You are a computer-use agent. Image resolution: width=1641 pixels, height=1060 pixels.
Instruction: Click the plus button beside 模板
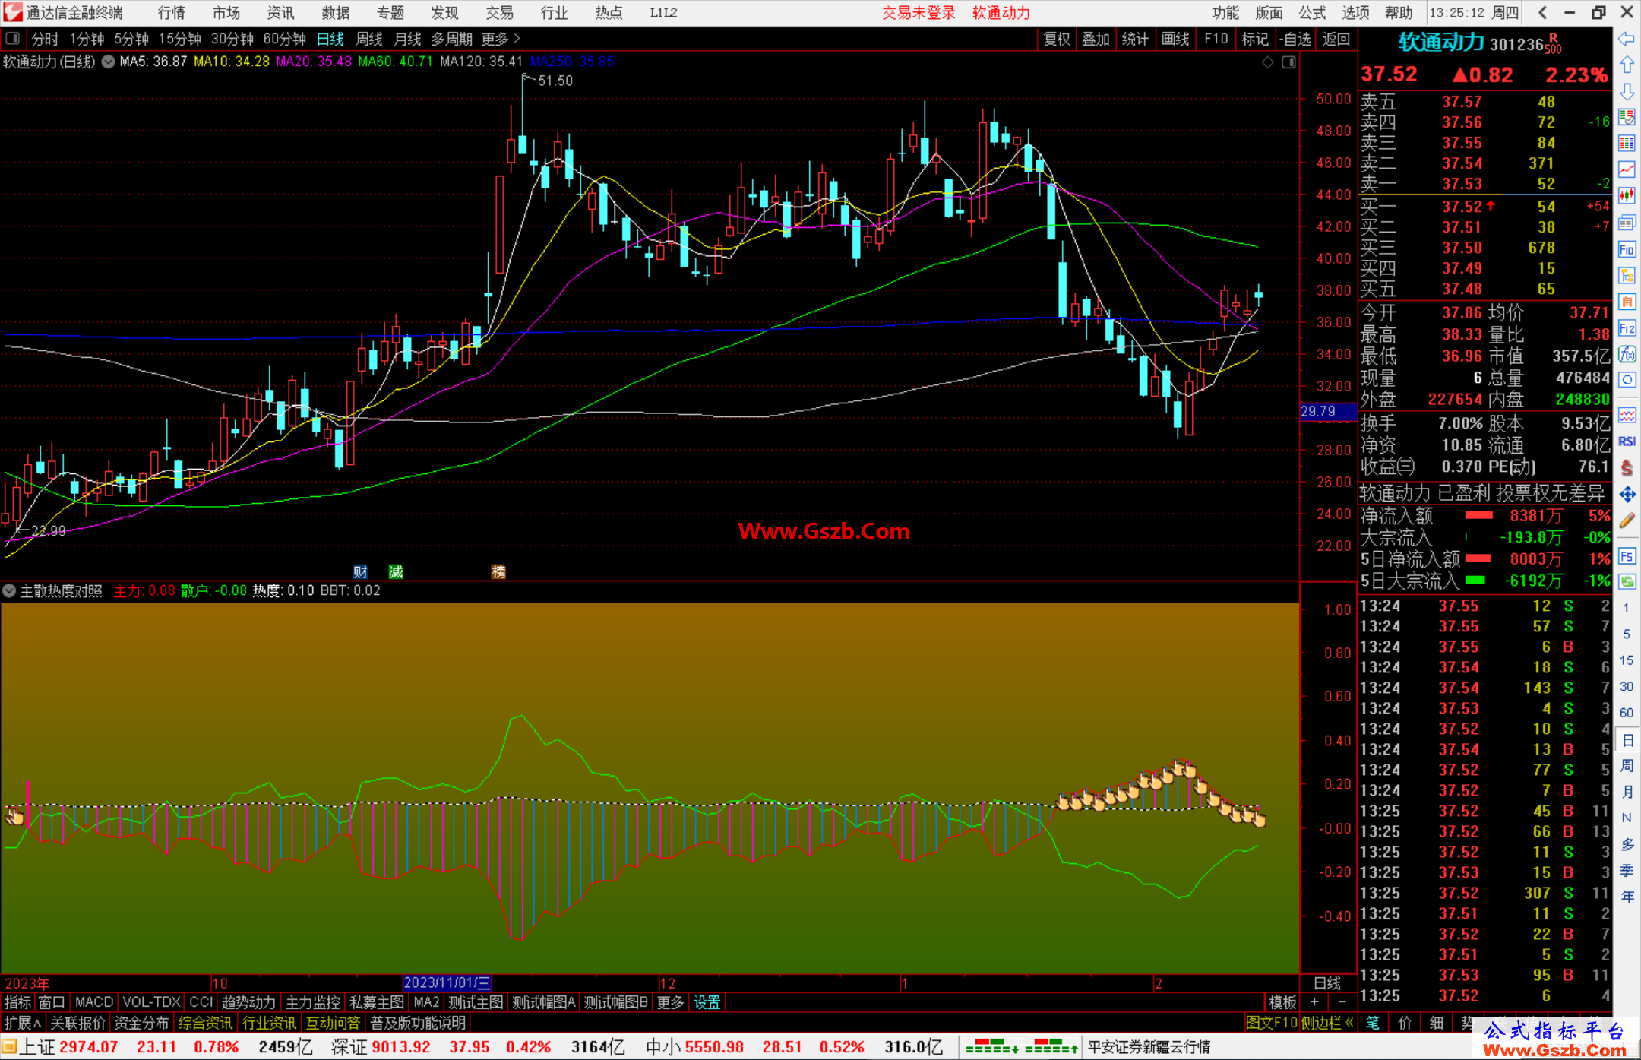pos(1314,1002)
